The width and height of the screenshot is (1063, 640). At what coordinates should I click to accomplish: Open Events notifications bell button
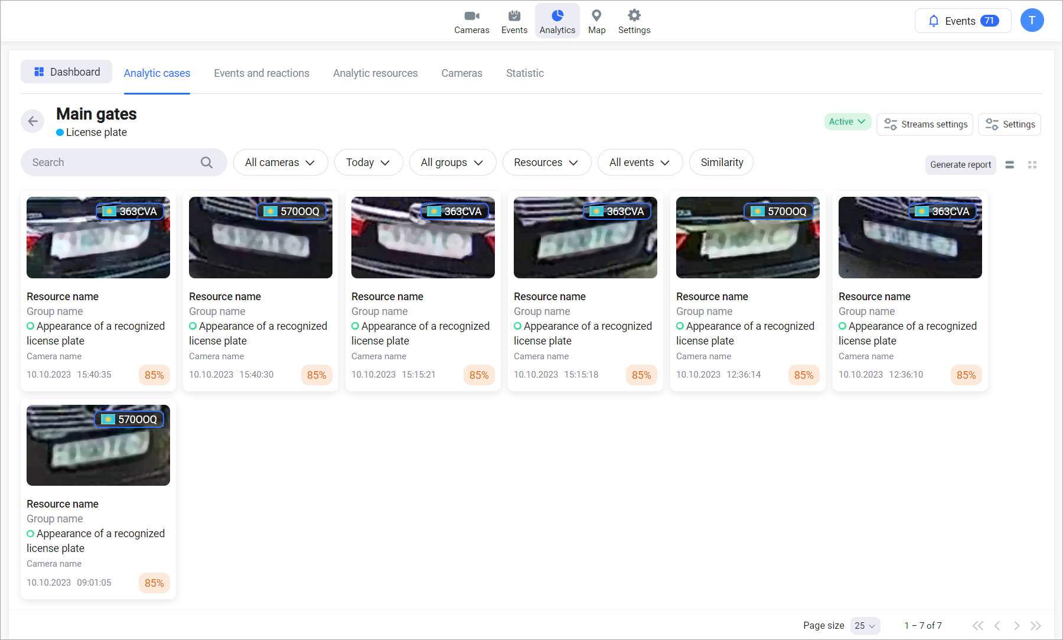(963, 21)
